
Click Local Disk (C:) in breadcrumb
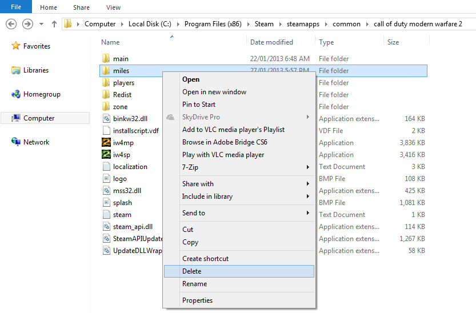tap(150, 24)
